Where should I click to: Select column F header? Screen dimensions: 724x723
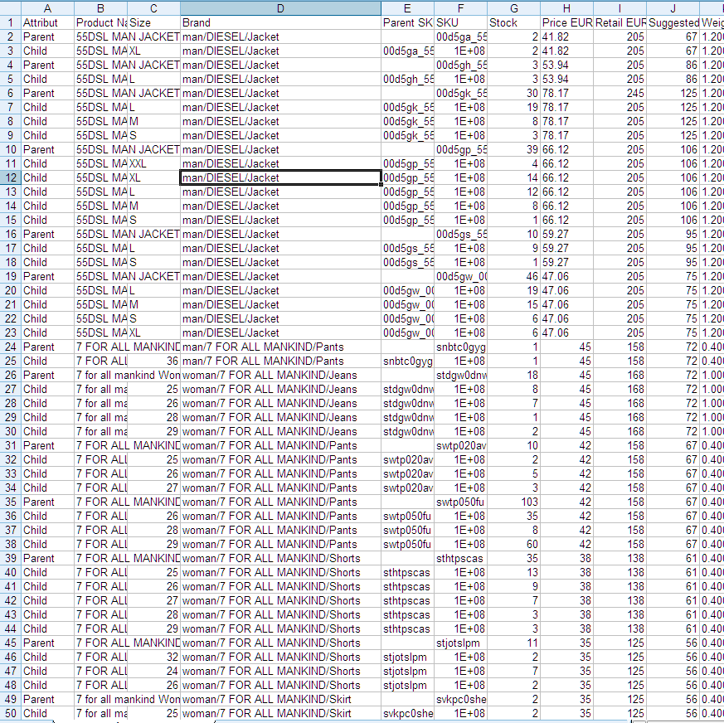click(x=461, y=8)
